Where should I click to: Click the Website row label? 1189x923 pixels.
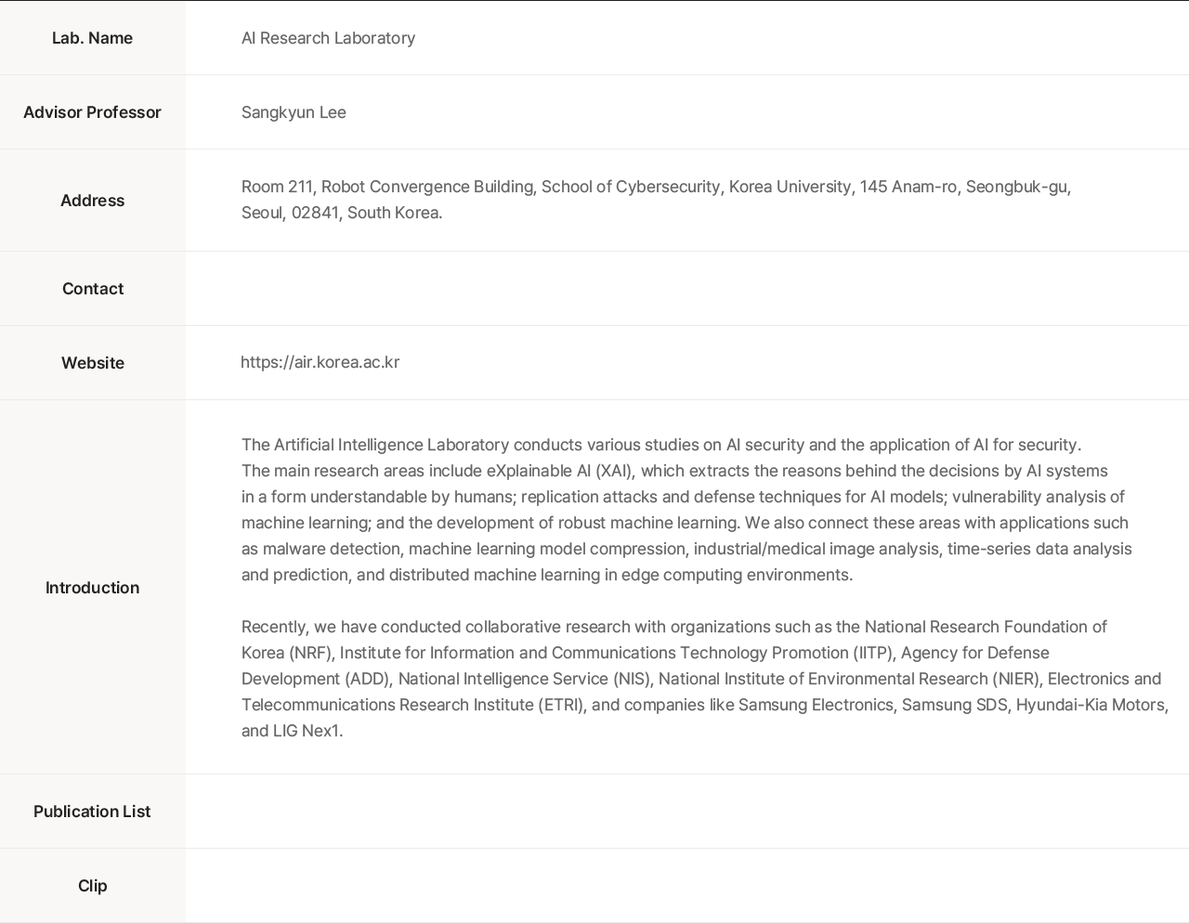[92, 363]
